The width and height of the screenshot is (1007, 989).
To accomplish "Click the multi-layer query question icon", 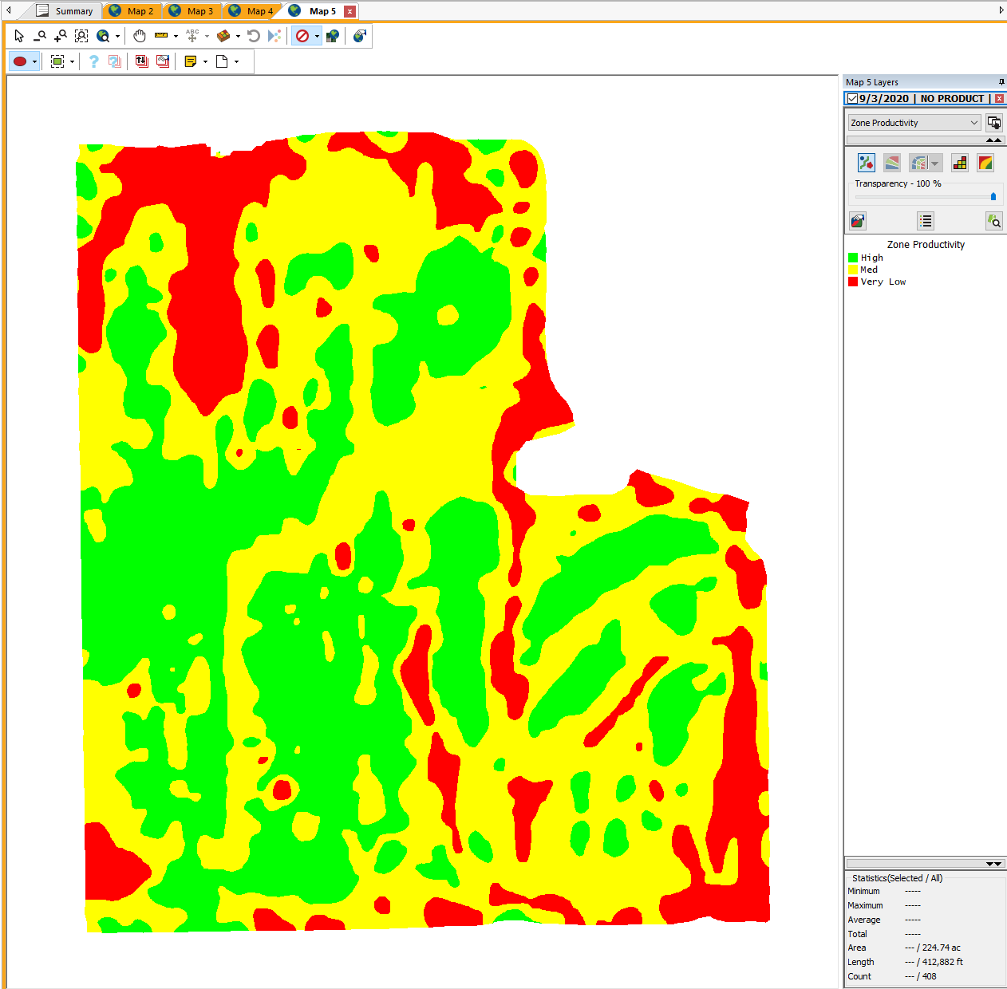I will point(115,61).
